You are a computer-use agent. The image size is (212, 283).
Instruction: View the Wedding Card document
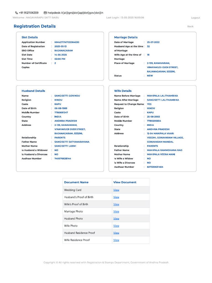[x=116, y=190]
